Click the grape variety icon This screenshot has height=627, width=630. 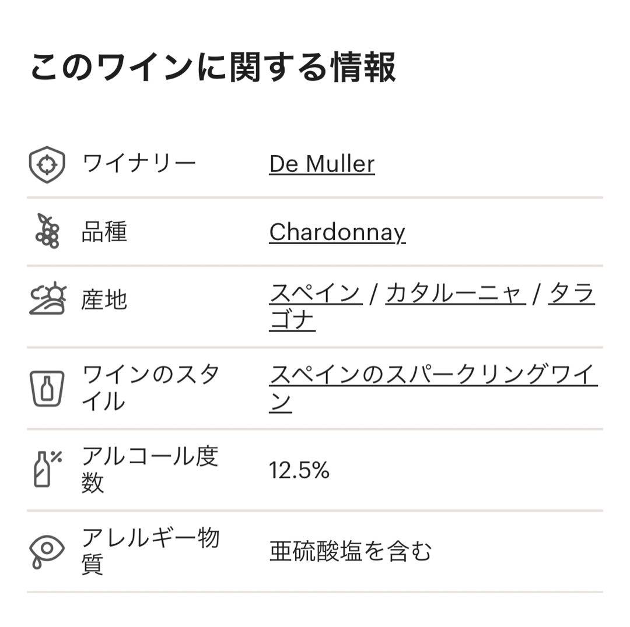(47, 231)
